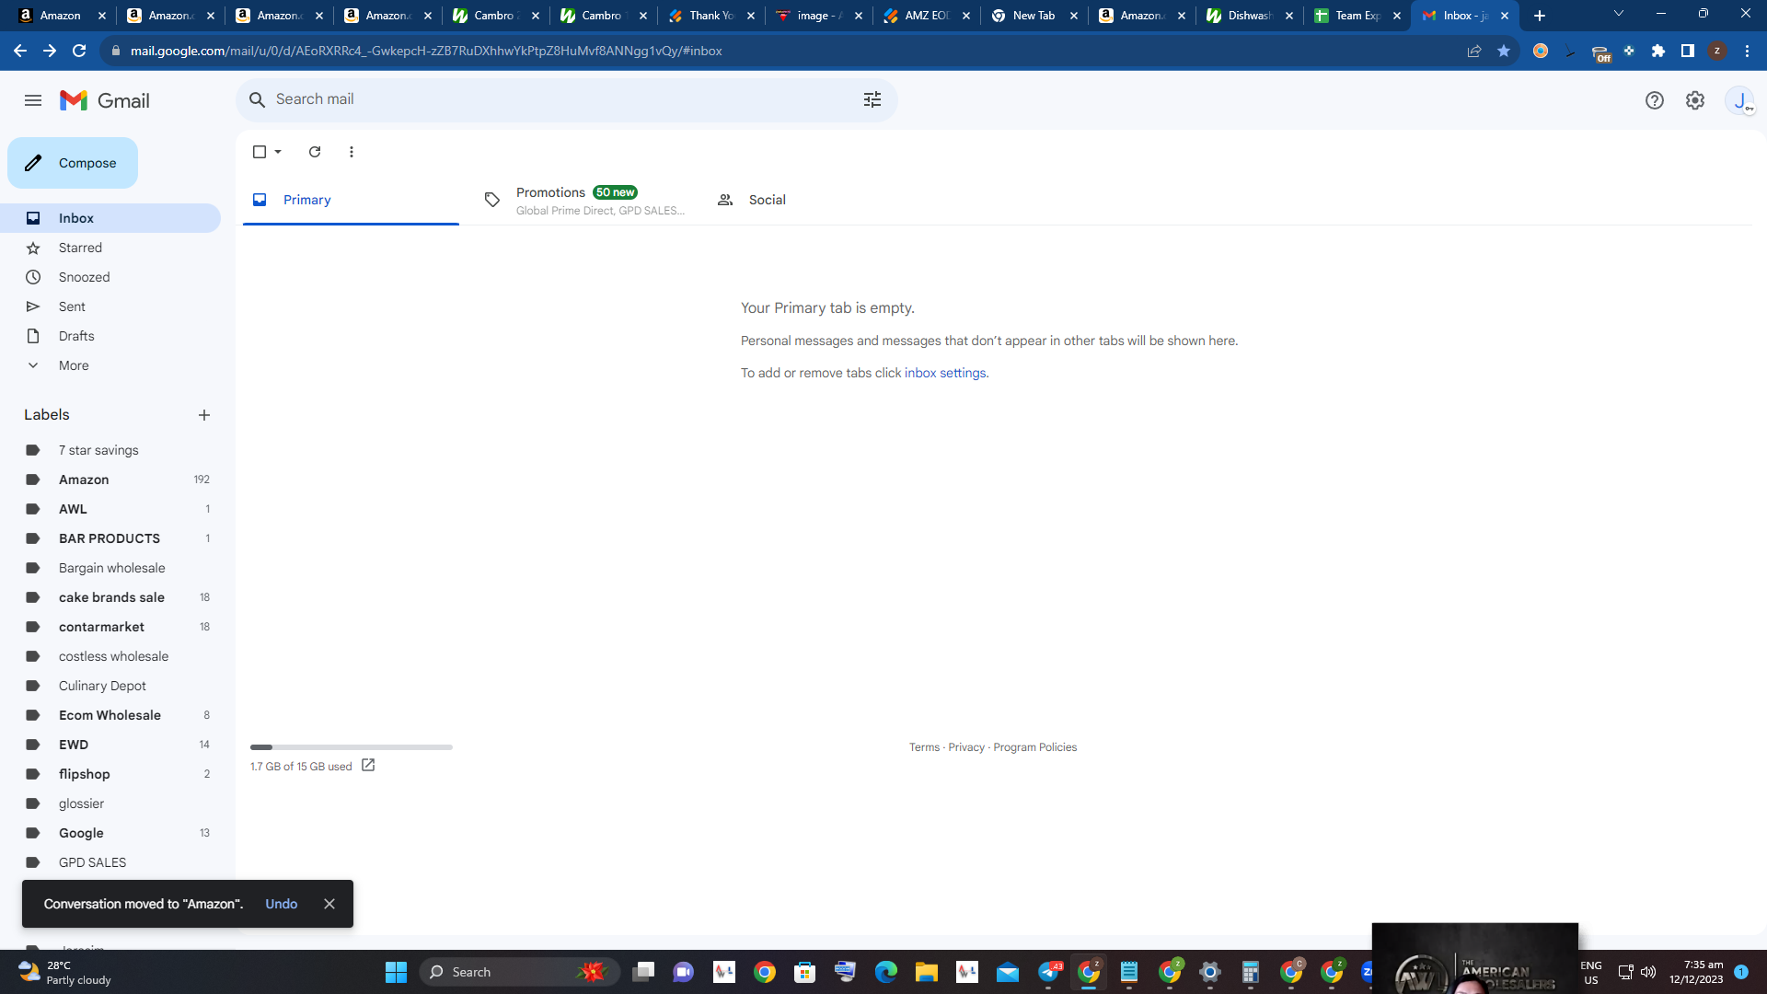The height and width of the screenshot is (994, 1767).
Task: Open Gmail support help icon
Action: (x=1655, y=100)
